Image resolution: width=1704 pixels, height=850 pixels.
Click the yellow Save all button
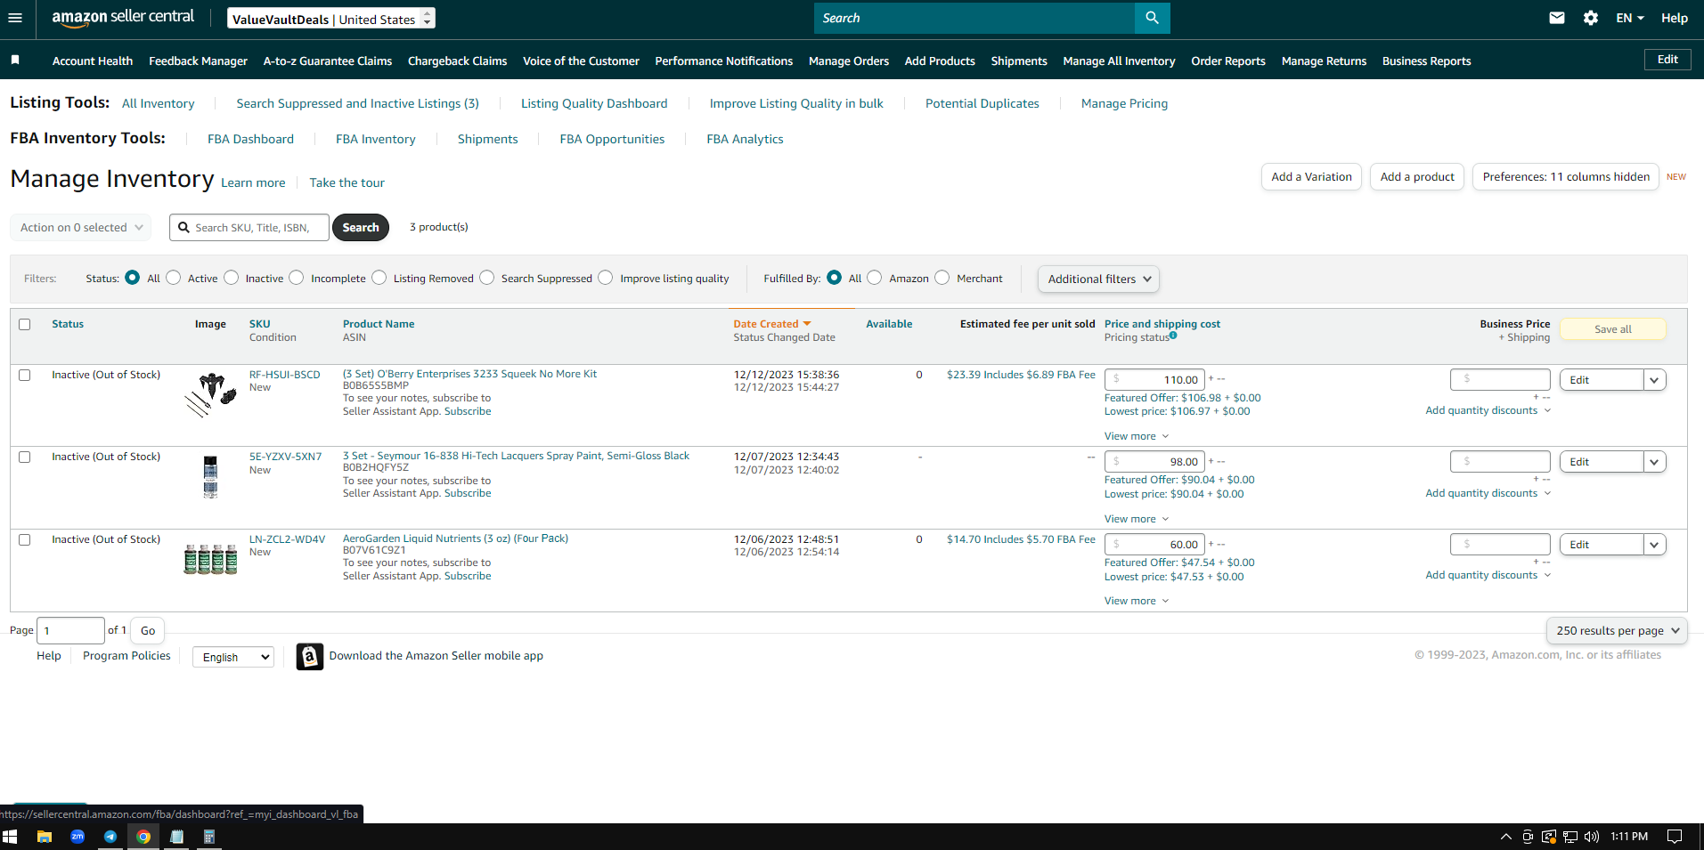tap(1613, 329)
